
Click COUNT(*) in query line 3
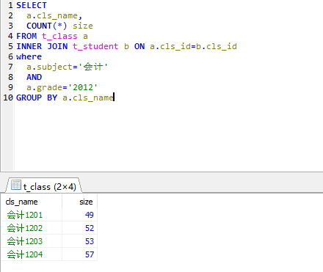click(x=46, y=26)
